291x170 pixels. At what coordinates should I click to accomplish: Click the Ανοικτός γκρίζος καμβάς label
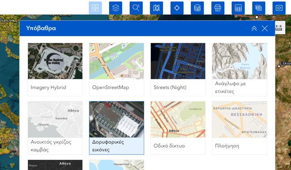point(51,146)
